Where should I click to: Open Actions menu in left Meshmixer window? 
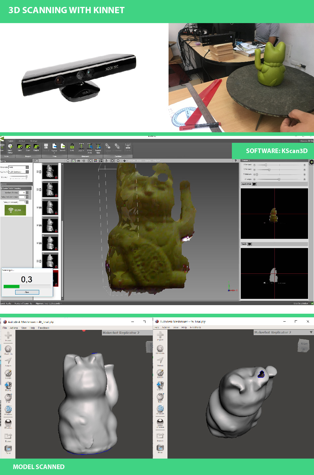(x=14, y=328)
